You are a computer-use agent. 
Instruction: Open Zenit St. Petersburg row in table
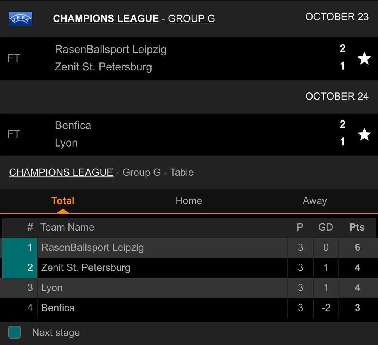click(86, 268)
